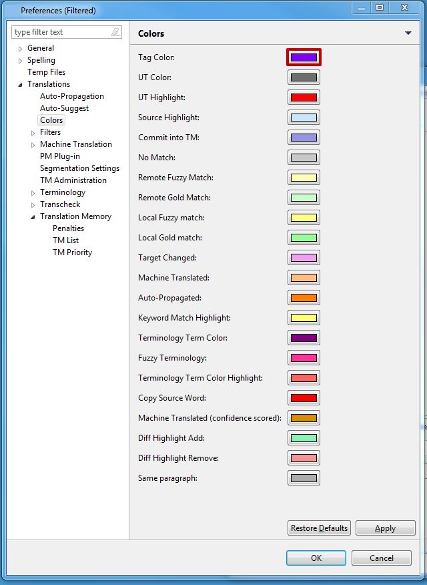Change the Local Gold match color swatch
The height and width of the screenshot is (585, 427).
pos(304,238)
